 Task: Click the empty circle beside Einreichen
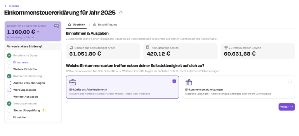pos(9,117)
